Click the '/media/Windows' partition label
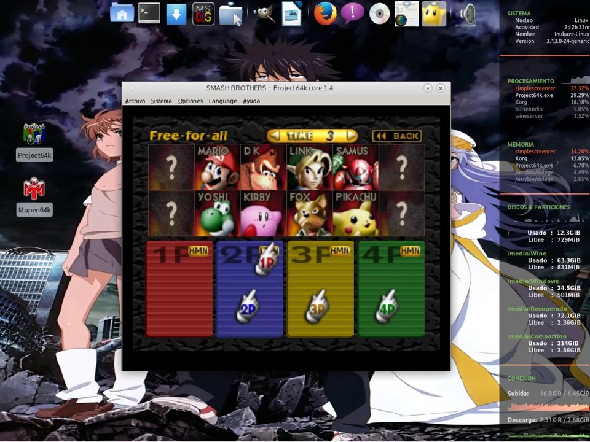 point(533,281)
